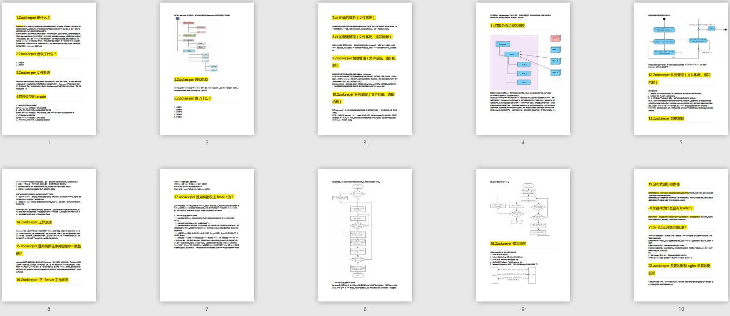This screenshot has height=316, width=730.
Task: Select the page 3 thumbnail
Action: [365, 69]
